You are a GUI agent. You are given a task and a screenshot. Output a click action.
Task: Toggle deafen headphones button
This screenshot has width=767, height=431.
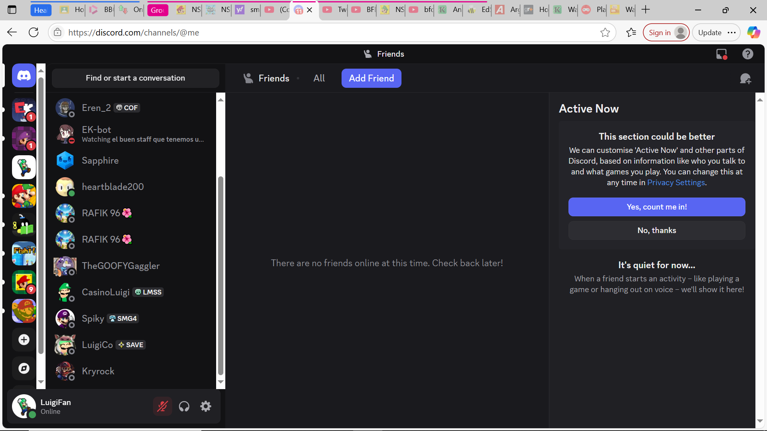click(184, 406)
